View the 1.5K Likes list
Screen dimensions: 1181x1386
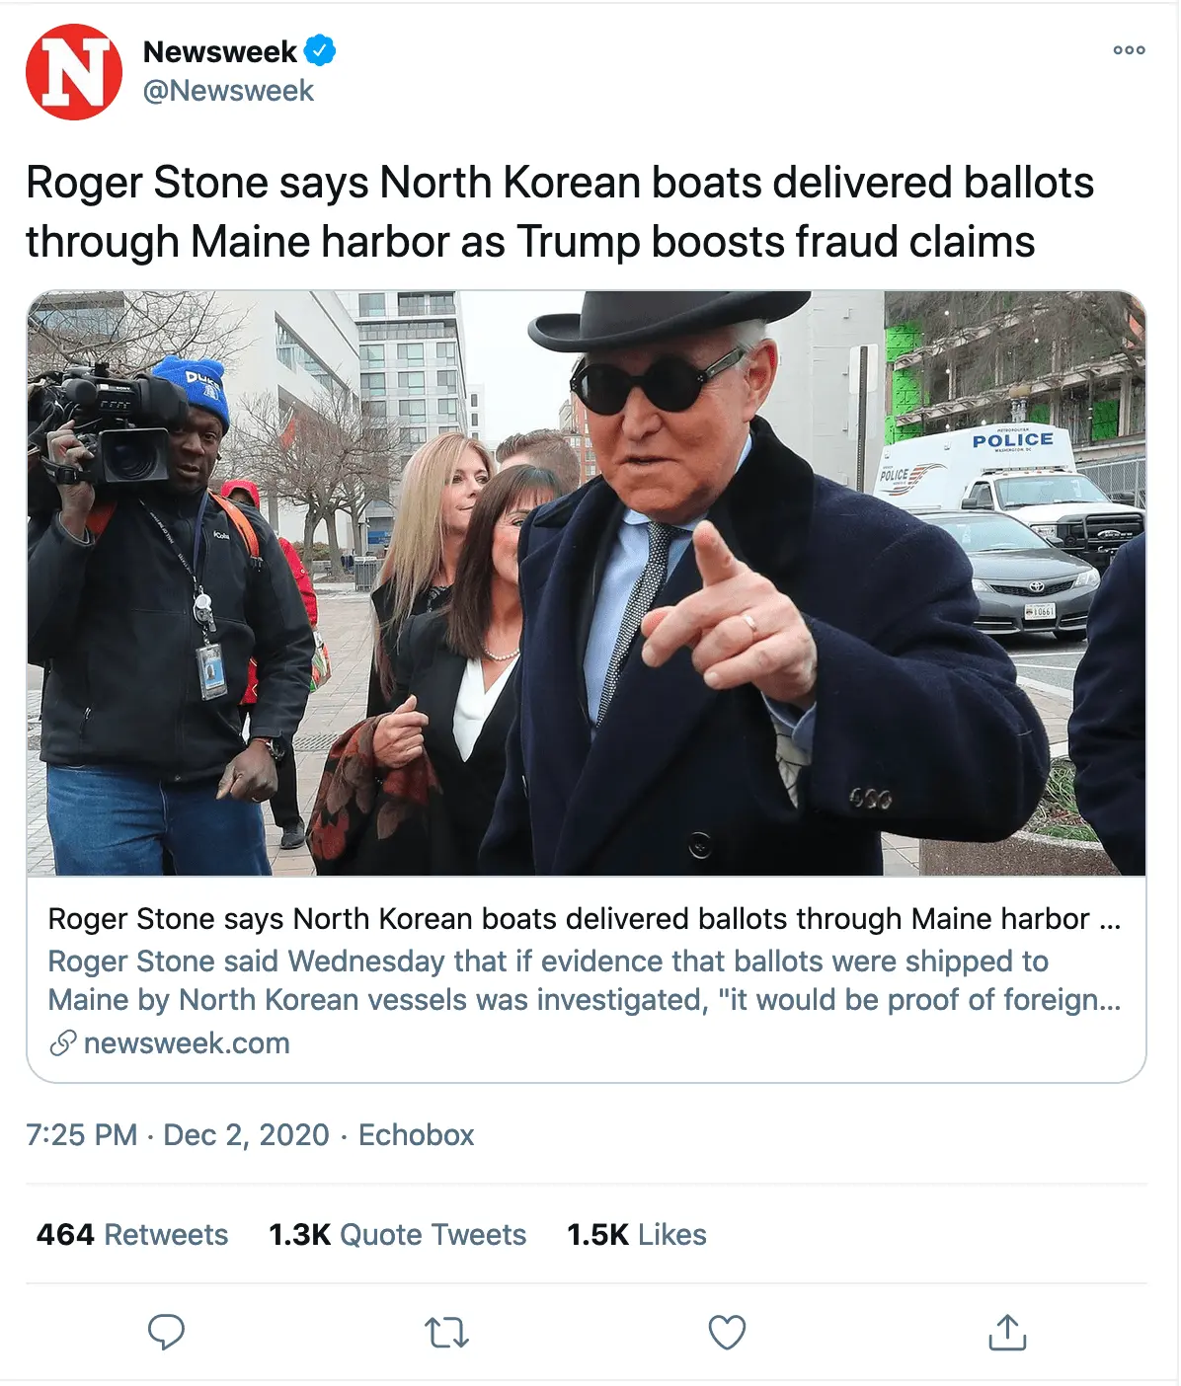tap(637, 1235)
